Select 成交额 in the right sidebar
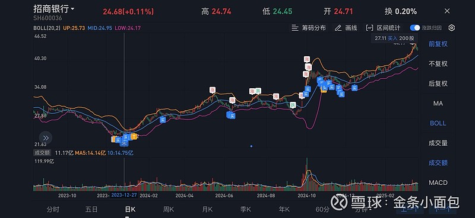 [x=438, y=163]
